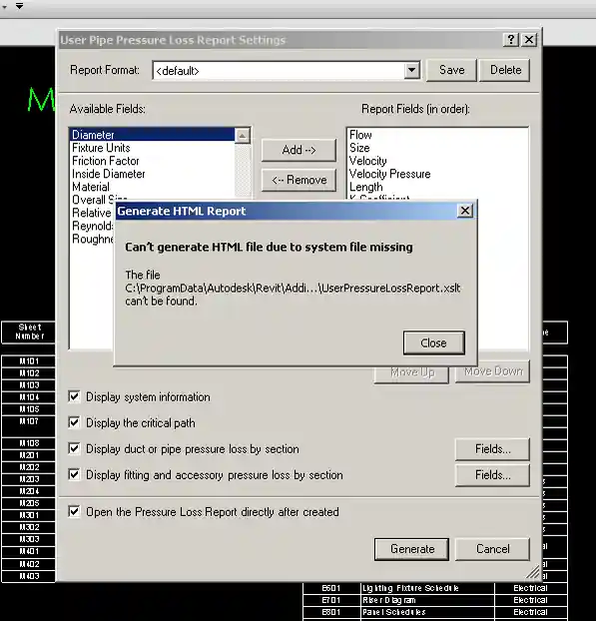
Task: Toggle Open the Pressure Loss Report checkbox
Action: pos(74,512)
